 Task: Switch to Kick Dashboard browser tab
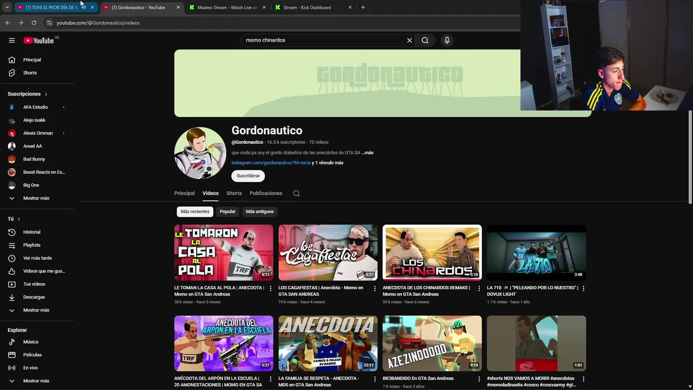click(313, 8)
